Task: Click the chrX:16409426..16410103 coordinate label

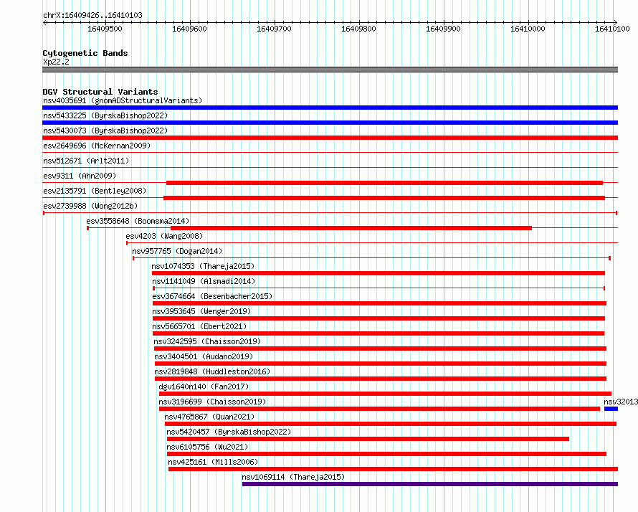Action: point(92,15)
